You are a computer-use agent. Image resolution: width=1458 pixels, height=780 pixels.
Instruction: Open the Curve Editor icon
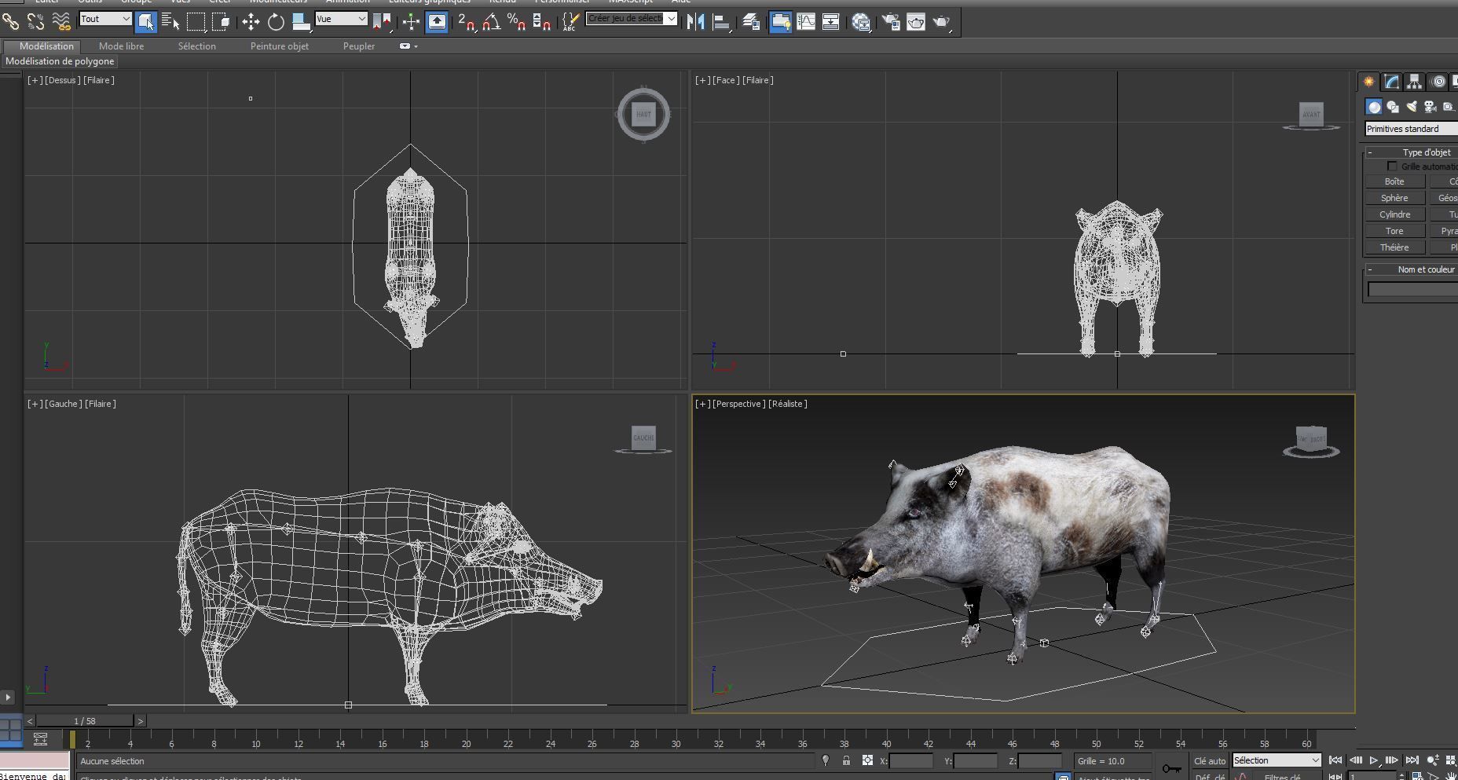tap(806, 22)
